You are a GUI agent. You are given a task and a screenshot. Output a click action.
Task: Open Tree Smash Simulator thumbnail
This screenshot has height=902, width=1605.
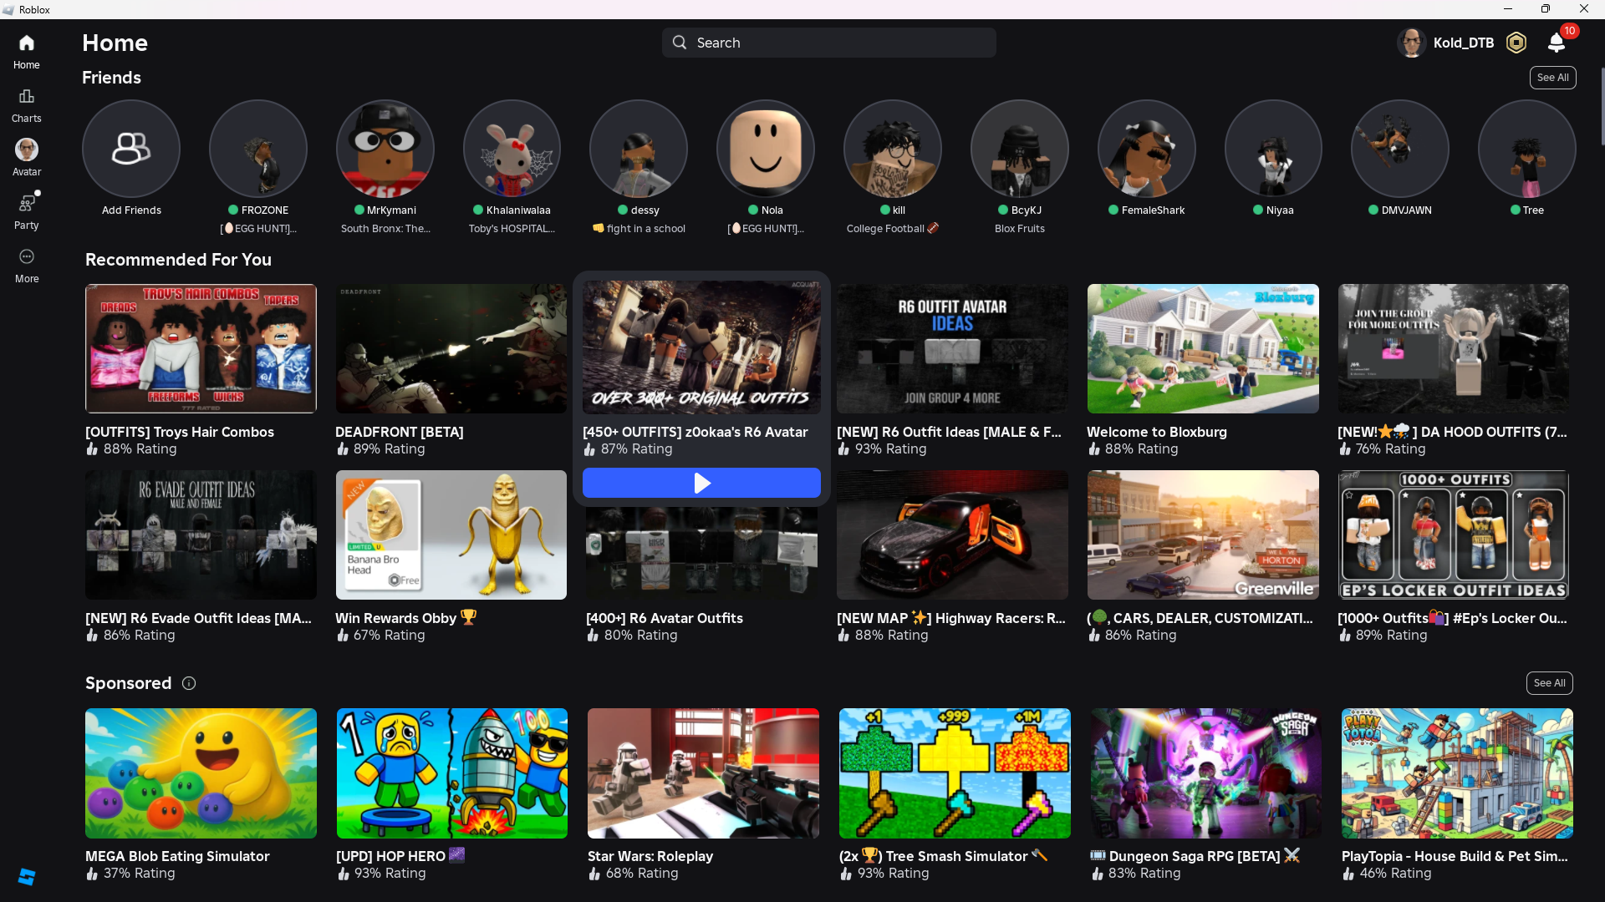955,773
